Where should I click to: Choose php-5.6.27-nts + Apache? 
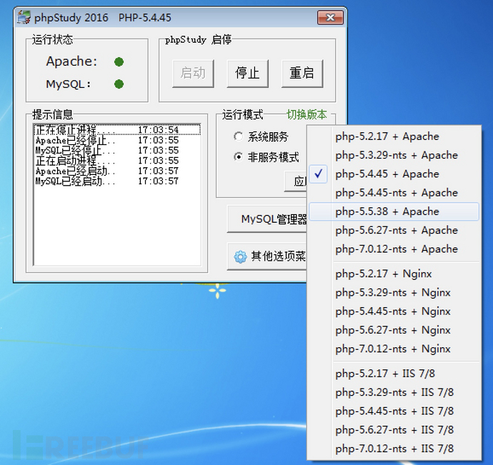click(394, 230)
